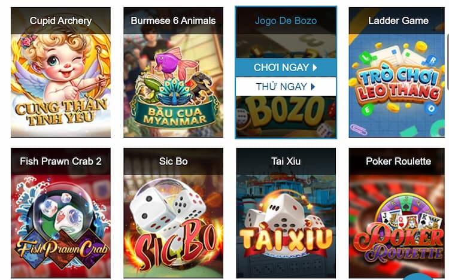Click the arrow icon beside Chơi Ngay
Image resolution: width=449 pixels, height=280 pixels.
tap(315, 68)
